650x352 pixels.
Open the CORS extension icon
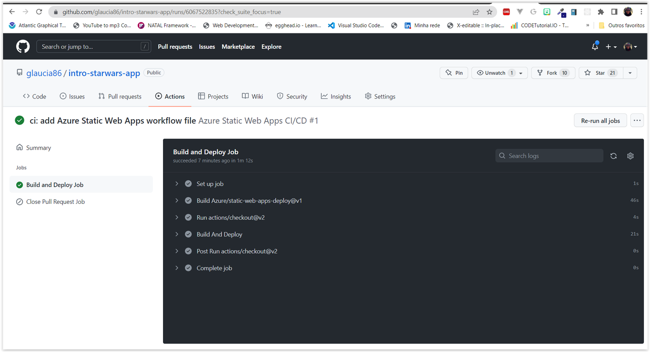[506, 12]
